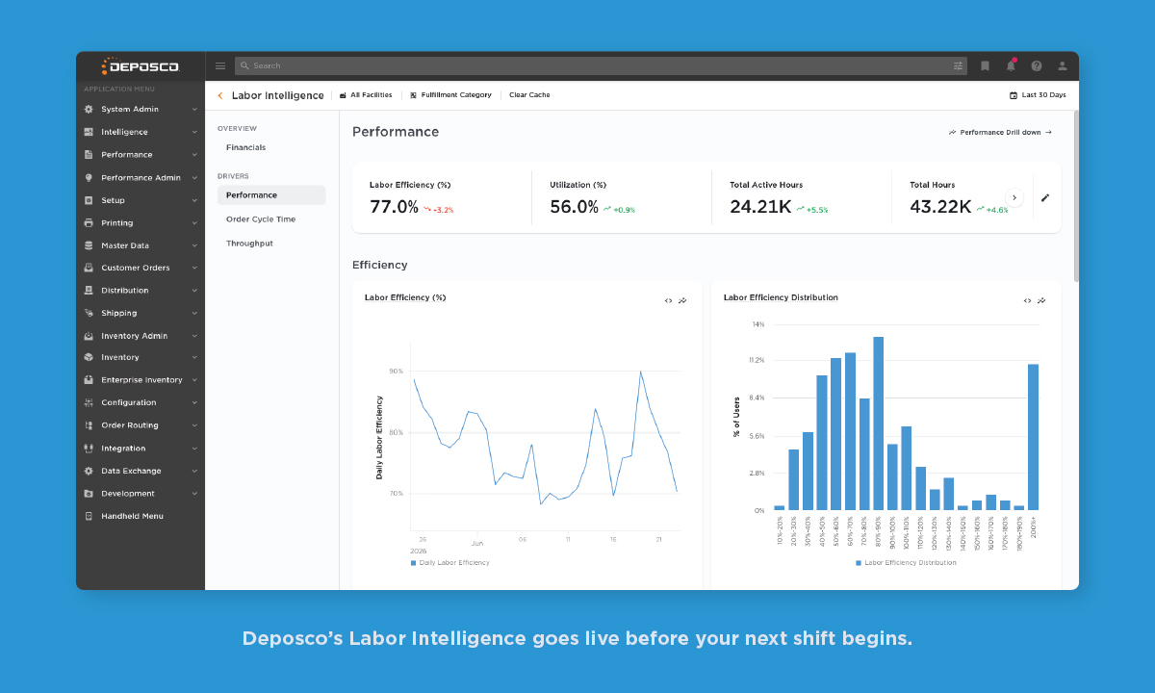Screen dimensions: 1155x693
Task: Click the Total Active Hours 24.21K card
Action: [x=801, y=198]
